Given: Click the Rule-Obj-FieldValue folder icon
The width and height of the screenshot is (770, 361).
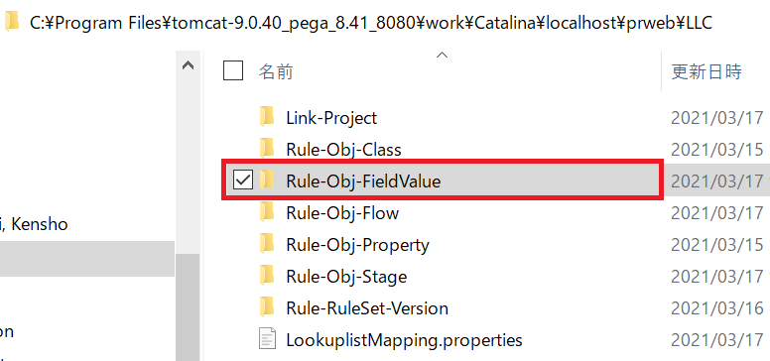Looking at the screenshot, I should pyautogui.click(x=267, y=180).
